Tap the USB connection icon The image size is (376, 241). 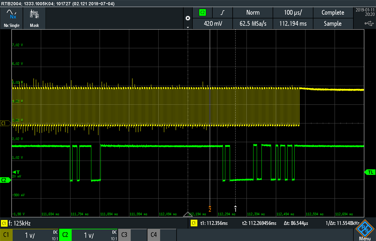(x=369, y=23)
